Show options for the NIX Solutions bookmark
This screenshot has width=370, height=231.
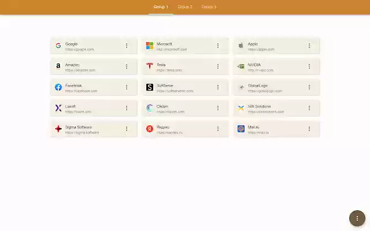click(x=309, y=108)
